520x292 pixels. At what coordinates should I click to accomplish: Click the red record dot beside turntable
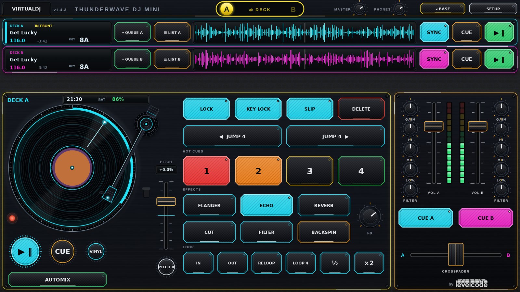point(12,218)
